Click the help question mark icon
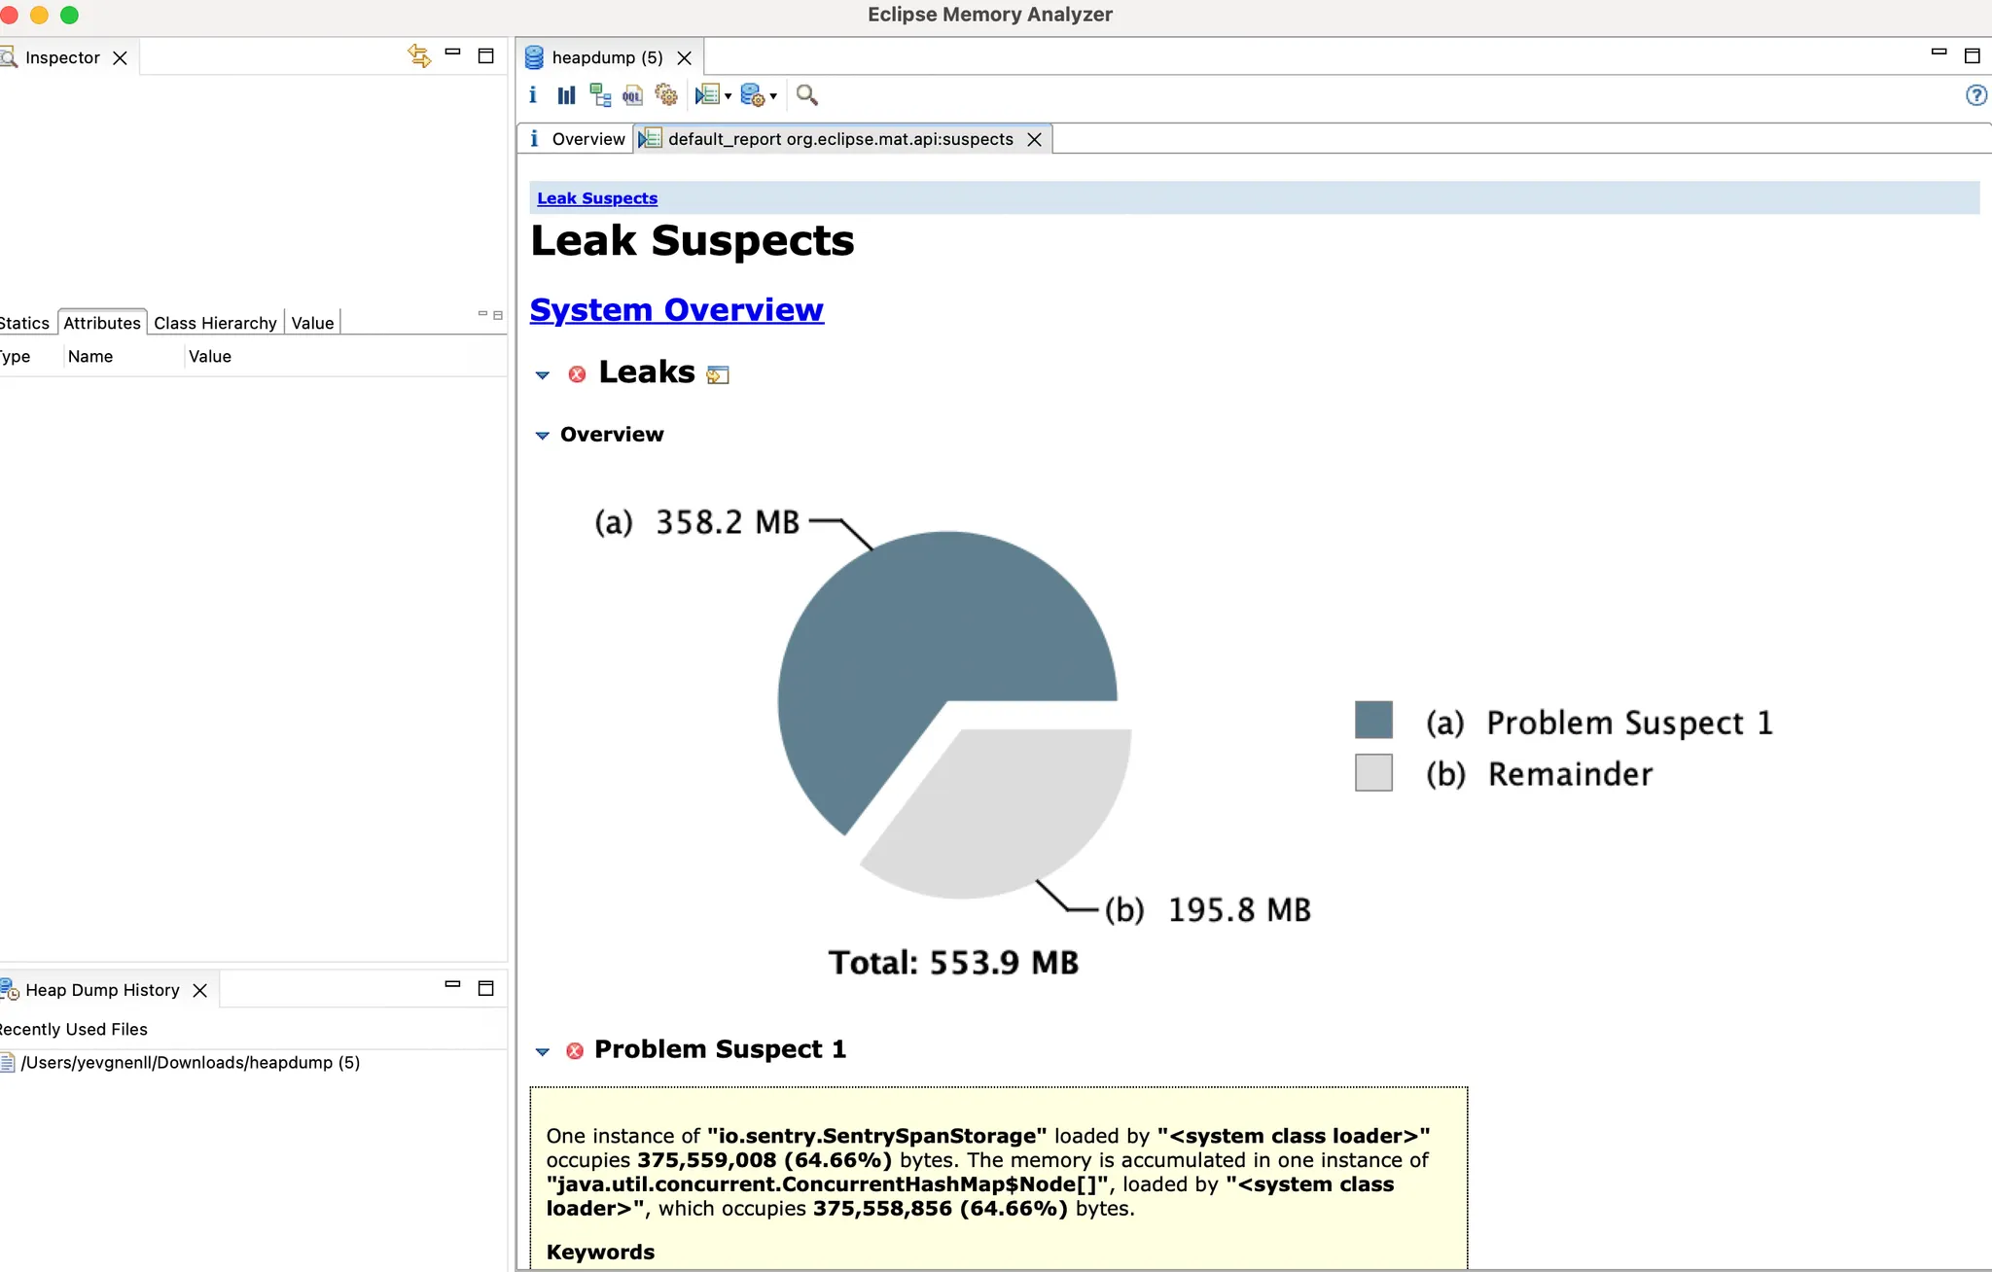 (1975, 95)
